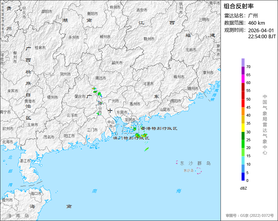Click the 揭阳市 city label
Image resolution: width=278 pixels, height=221 pixels.
(x=176, y=101)
